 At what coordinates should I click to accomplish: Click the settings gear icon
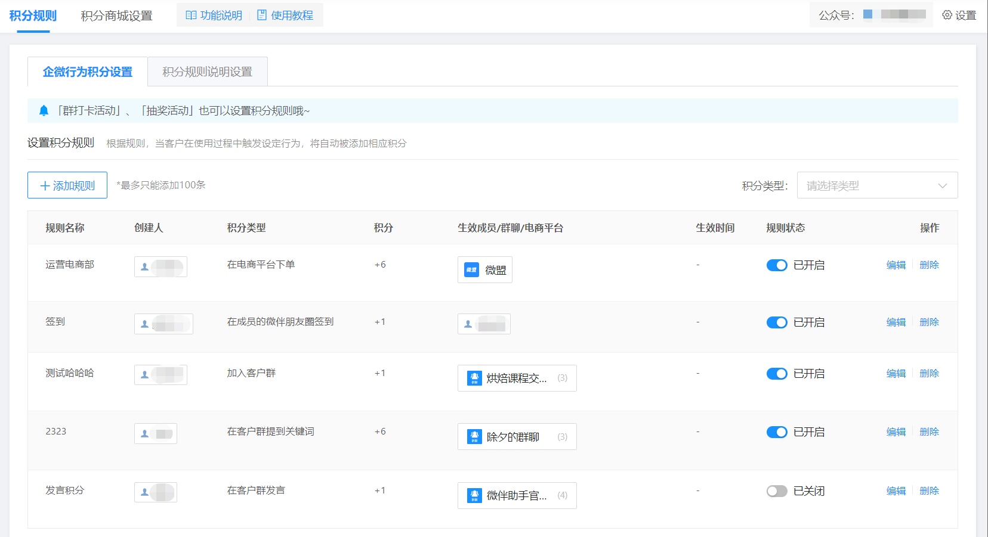coord(947,15)
